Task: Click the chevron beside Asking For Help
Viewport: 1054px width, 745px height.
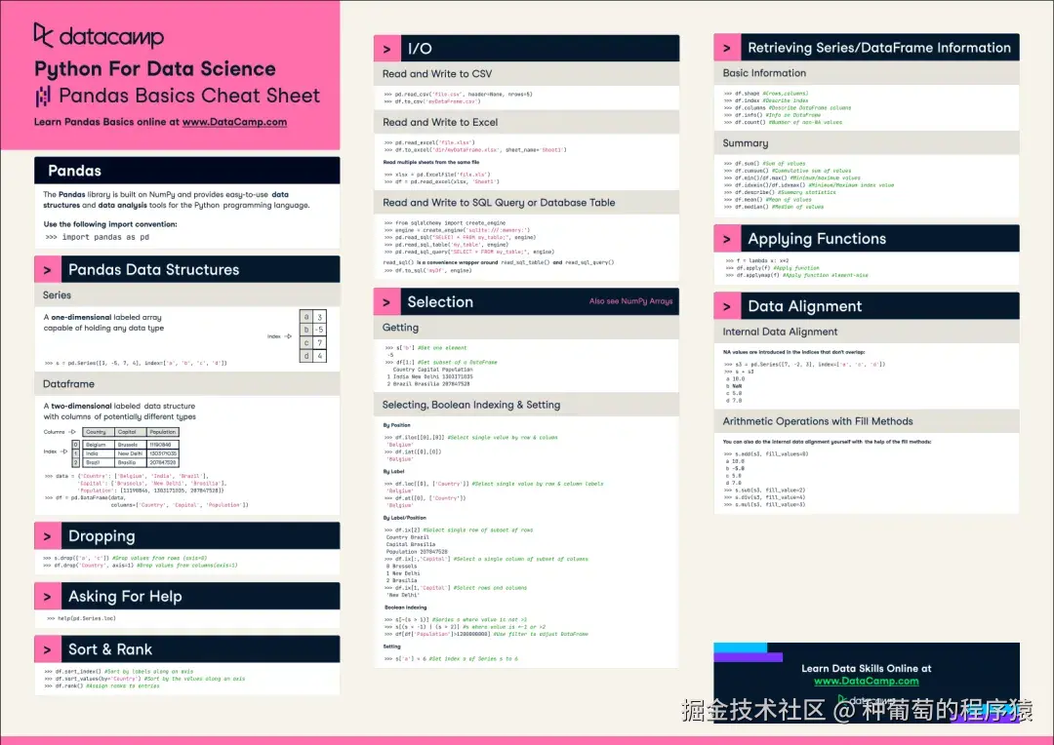Action: [47, 597]
